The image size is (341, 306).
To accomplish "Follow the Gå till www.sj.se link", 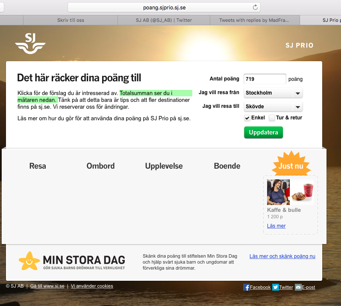I will point(47,286).
